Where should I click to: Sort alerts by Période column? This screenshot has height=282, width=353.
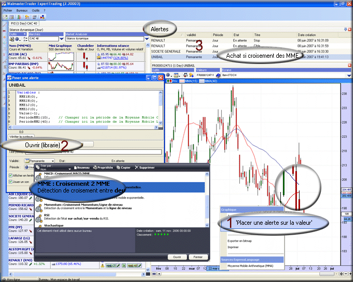point(218,35)
